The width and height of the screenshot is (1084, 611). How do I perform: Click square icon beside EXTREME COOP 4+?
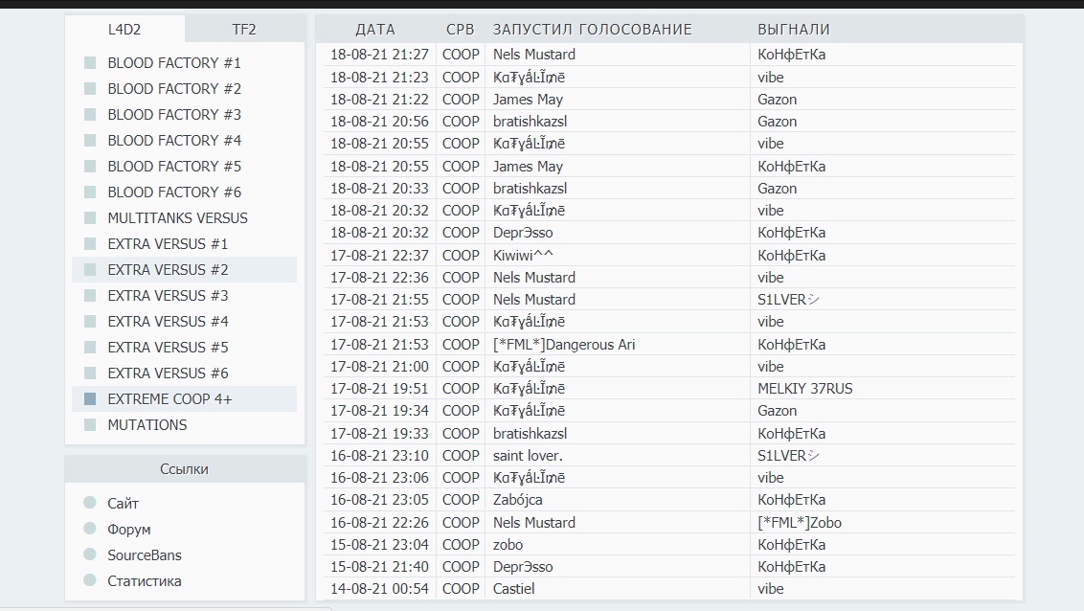coord(90,399)
